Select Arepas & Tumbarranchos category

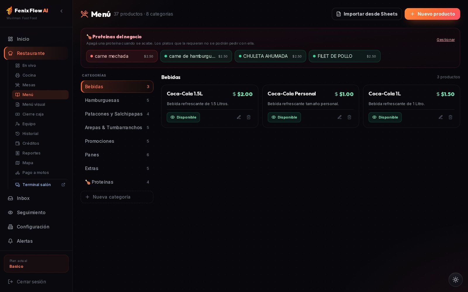tap(117, 128)
